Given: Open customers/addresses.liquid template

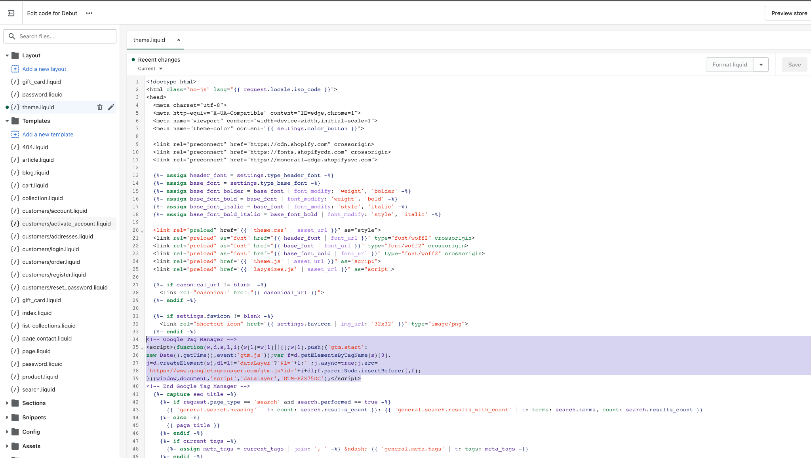Looking at the screenshot, I should (58, 237).
